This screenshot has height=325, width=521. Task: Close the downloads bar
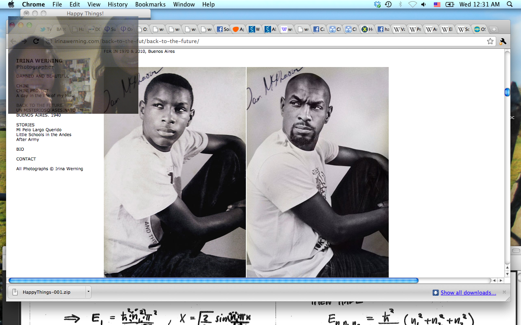(x=504, y=292)
